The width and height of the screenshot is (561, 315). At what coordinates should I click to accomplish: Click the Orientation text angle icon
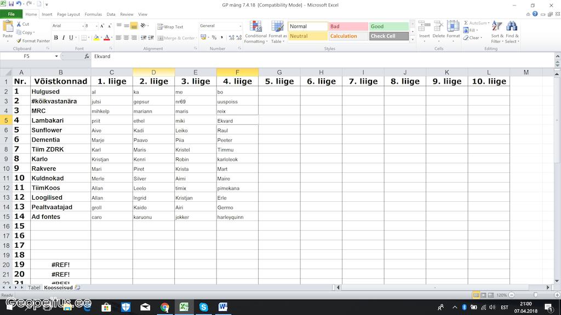coord(143,26)
